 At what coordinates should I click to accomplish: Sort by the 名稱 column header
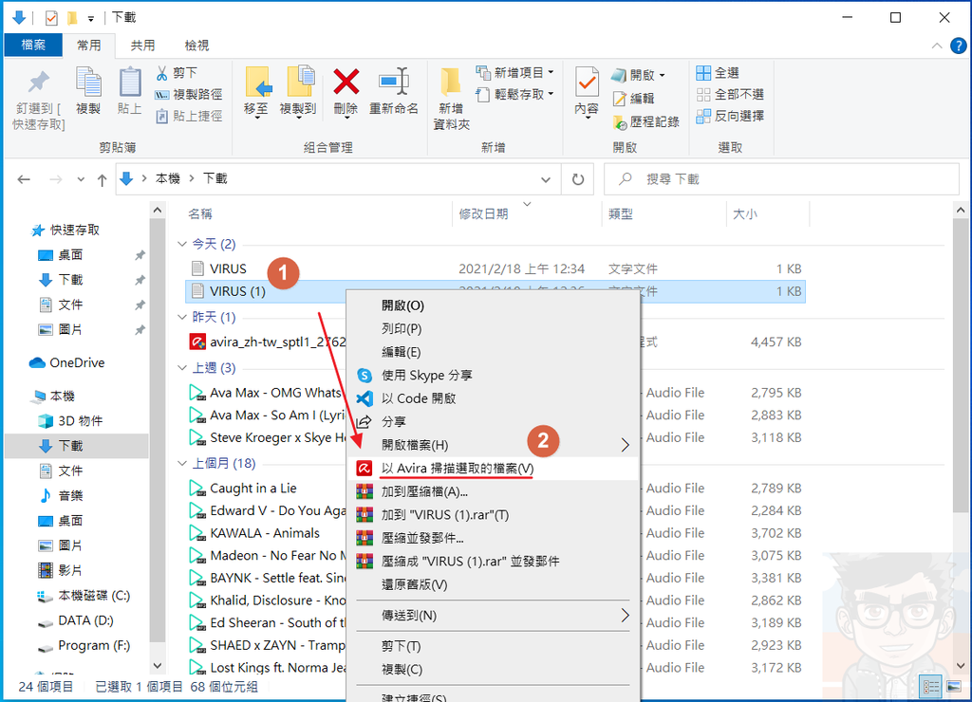pyautogui.click(x=200, y=213)
